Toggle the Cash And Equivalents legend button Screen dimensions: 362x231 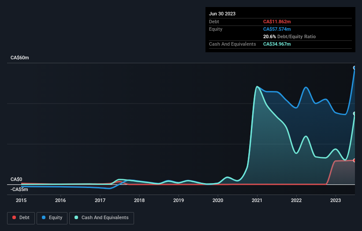pyautogui.click(x=101, y=218)
